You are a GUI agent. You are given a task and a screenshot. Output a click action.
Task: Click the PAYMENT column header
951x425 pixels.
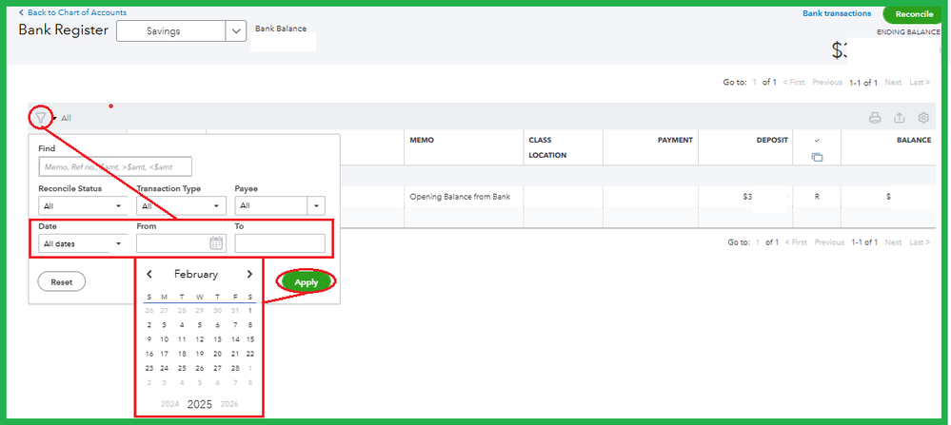point(675,140)
